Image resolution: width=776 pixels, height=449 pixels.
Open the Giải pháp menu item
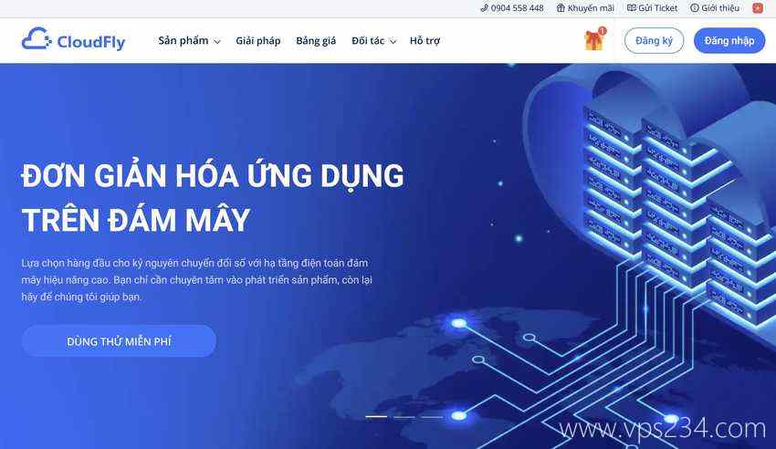pos(257,41)
